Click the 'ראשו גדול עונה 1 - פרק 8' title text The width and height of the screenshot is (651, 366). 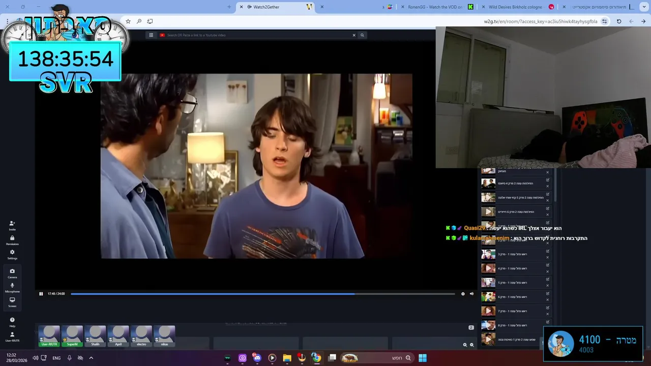[x=513, y=325]
